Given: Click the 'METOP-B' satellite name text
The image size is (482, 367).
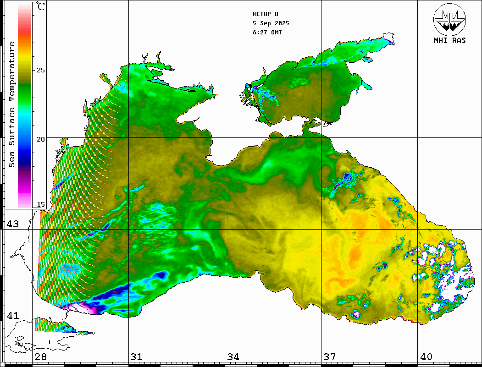Looking at the screenshot, I should [x=266, y=14].
